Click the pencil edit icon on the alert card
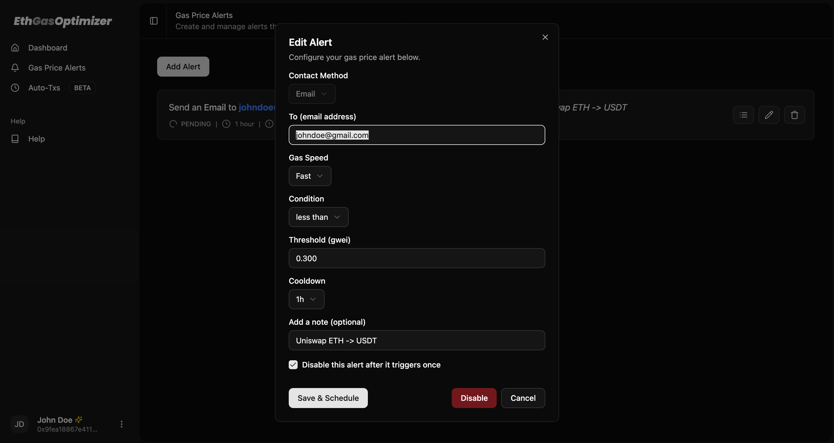The height and width of the screenshot is (443, 834). coord(769,115)
